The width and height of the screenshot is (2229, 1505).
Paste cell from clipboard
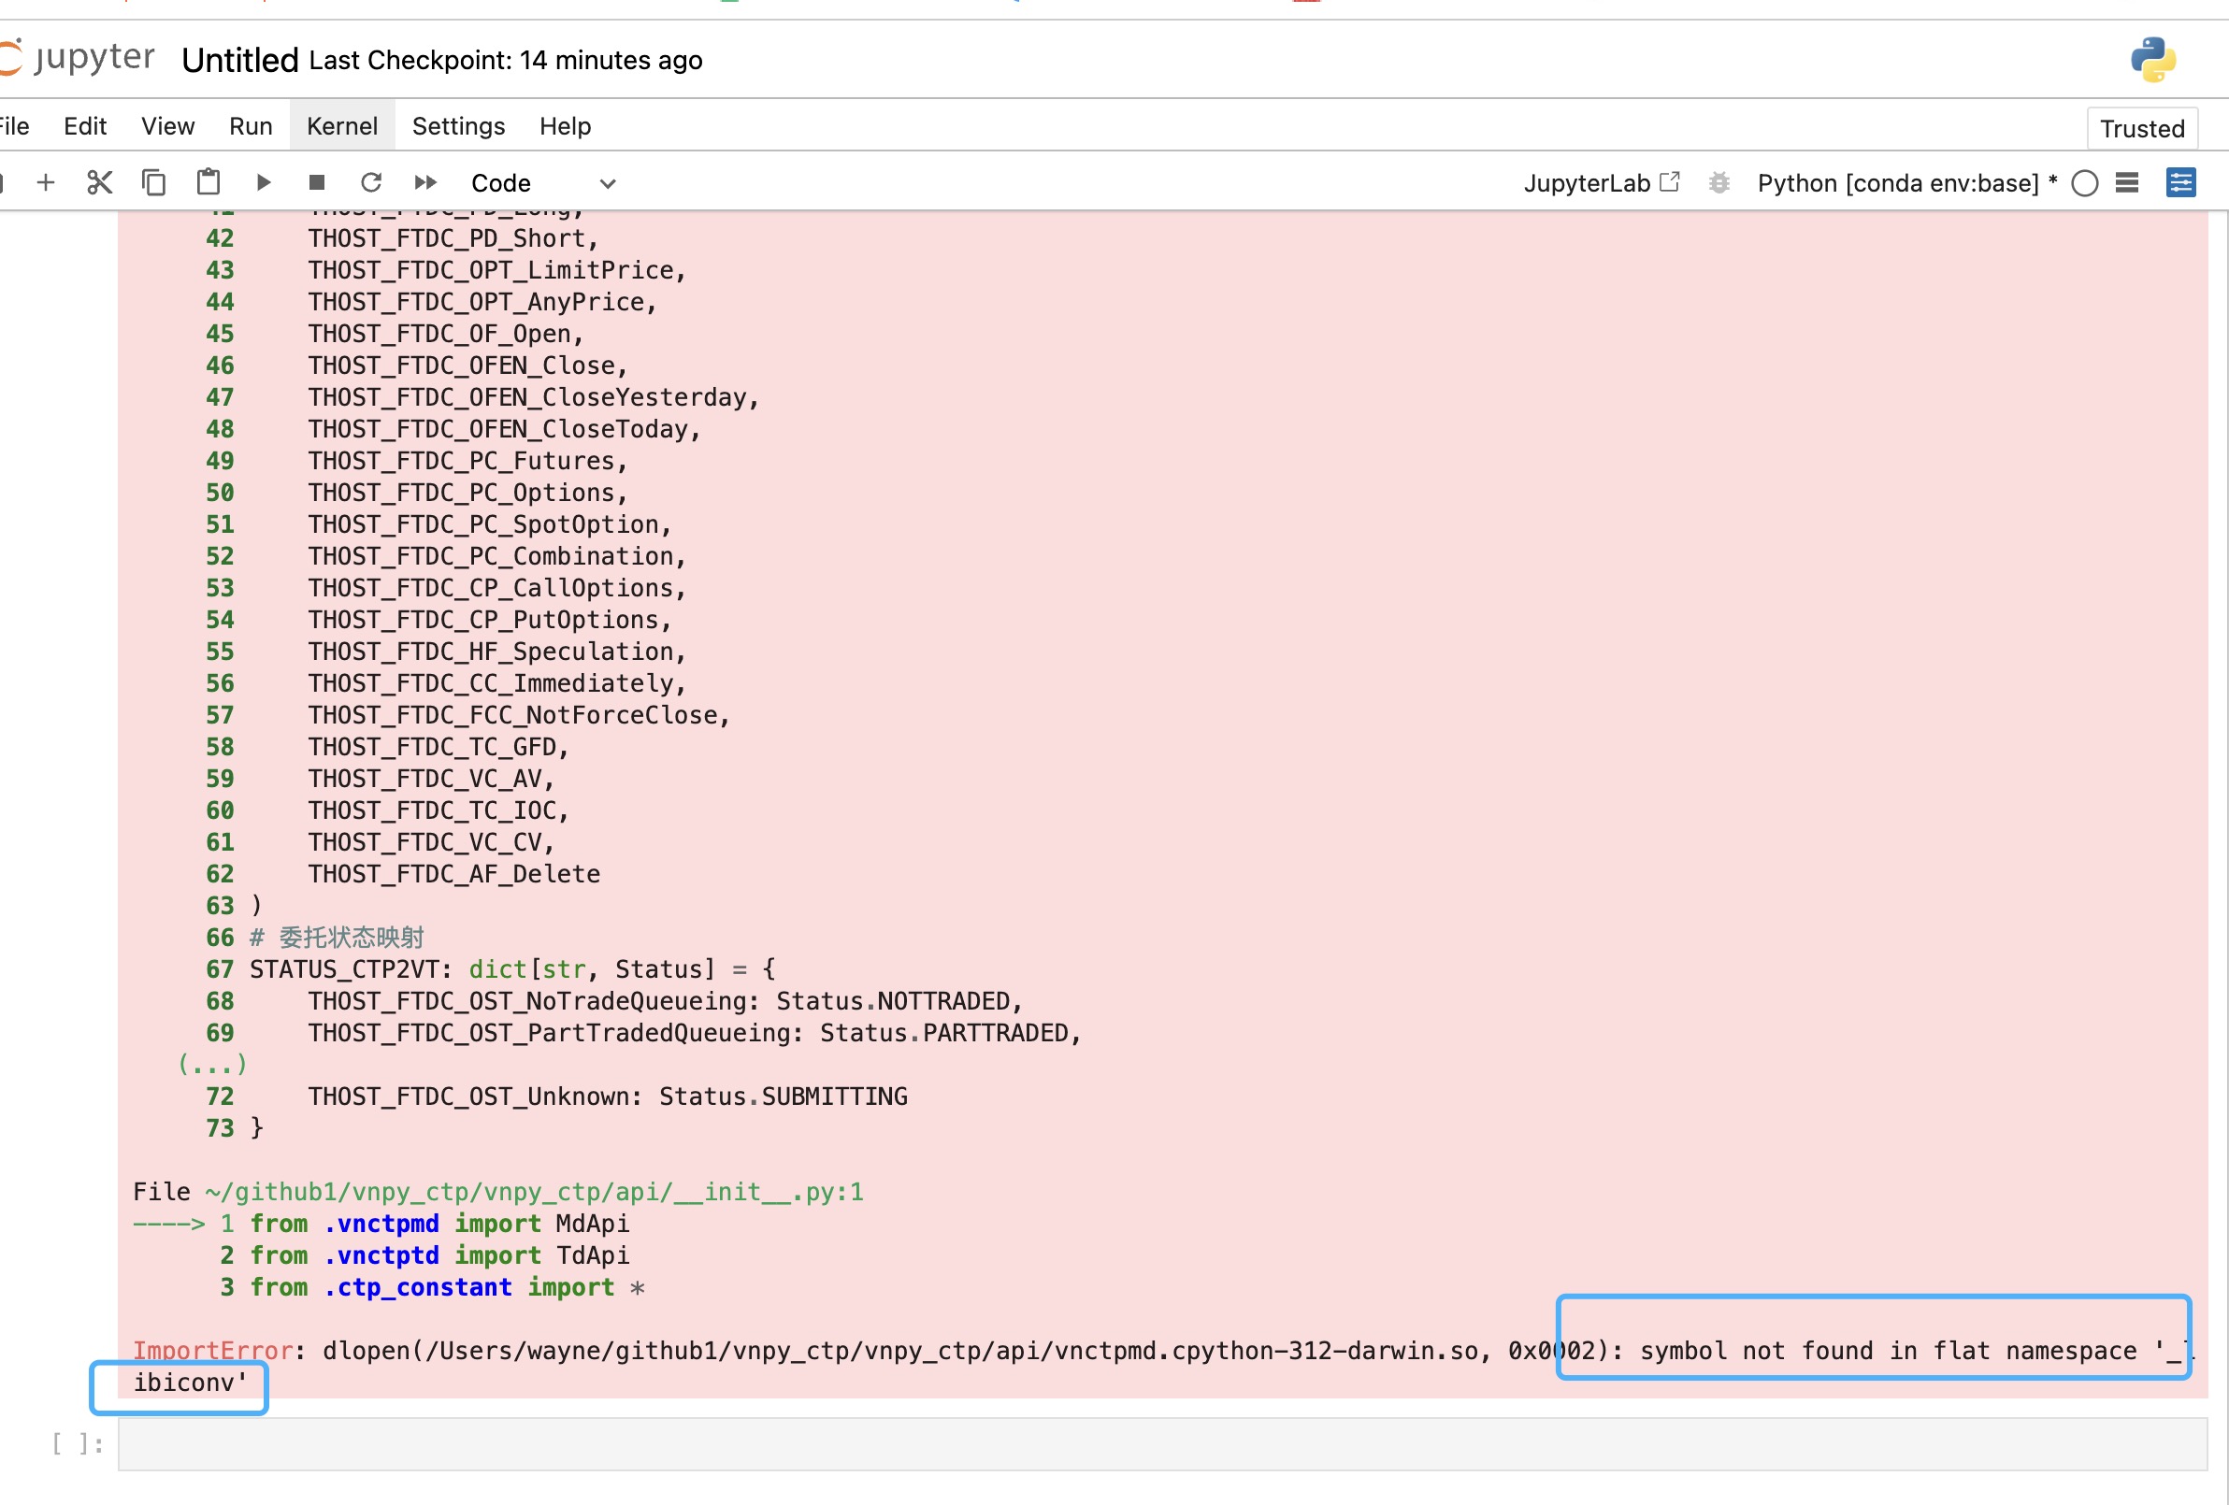(x=209, y=182)
